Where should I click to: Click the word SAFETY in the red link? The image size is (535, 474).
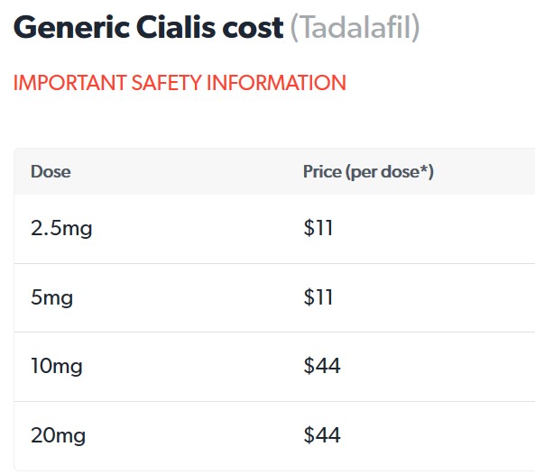[167, 83]
